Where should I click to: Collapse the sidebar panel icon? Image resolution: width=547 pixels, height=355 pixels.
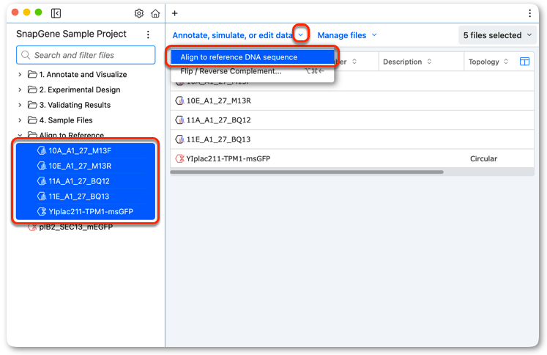pos(56,13)
